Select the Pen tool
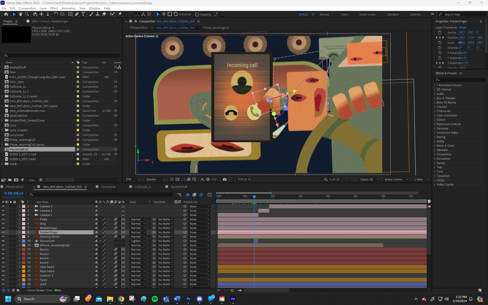Image resolution: width=488 pixels, height=305 pixels. click(77, 14)
